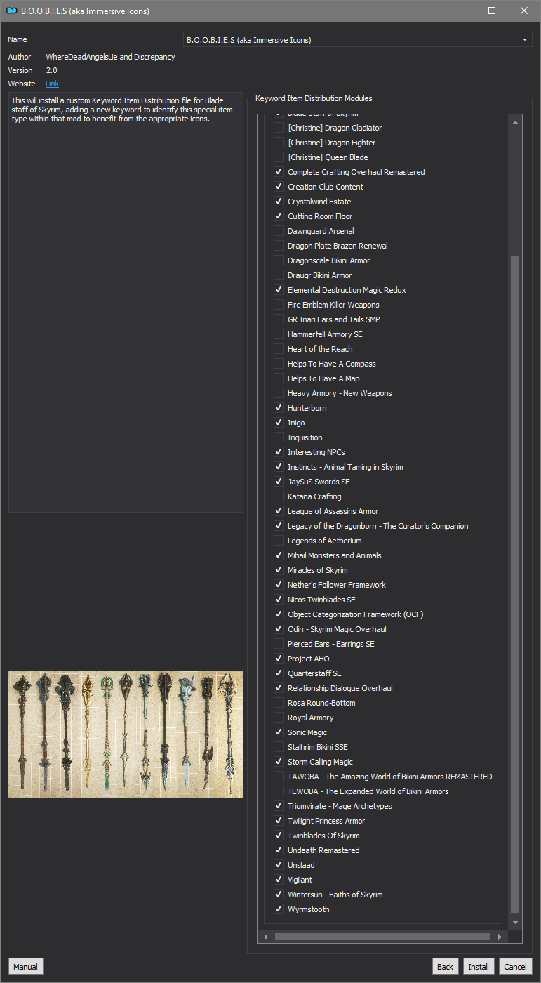
Task: Uncheck Twilight Princess Armor
Action: 279,821
